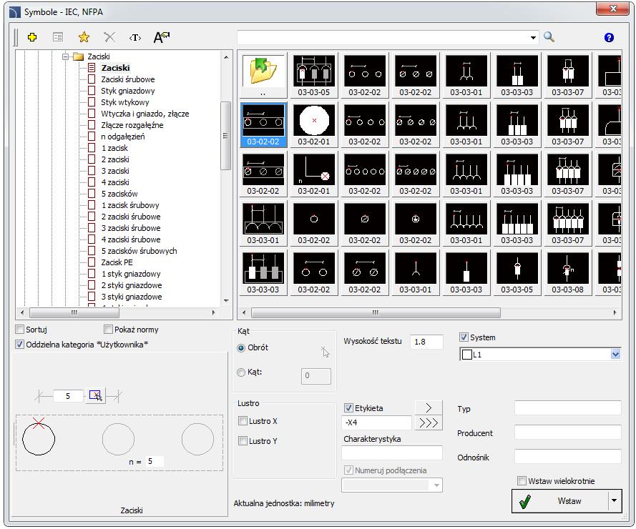Image resolution: width=636 pixels, height=529 pixels.
Task: Open the System L1 dropdown
Action: tap(615, 355)
